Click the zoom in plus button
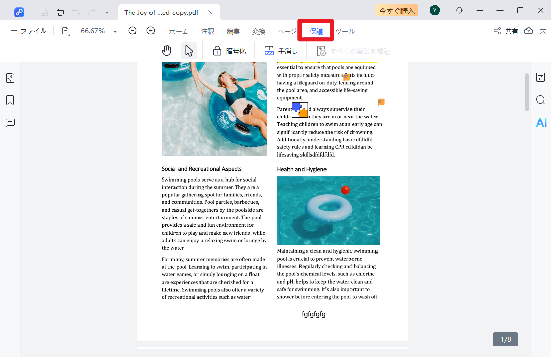Screen dimensions: 551x357 click(151, 31)
